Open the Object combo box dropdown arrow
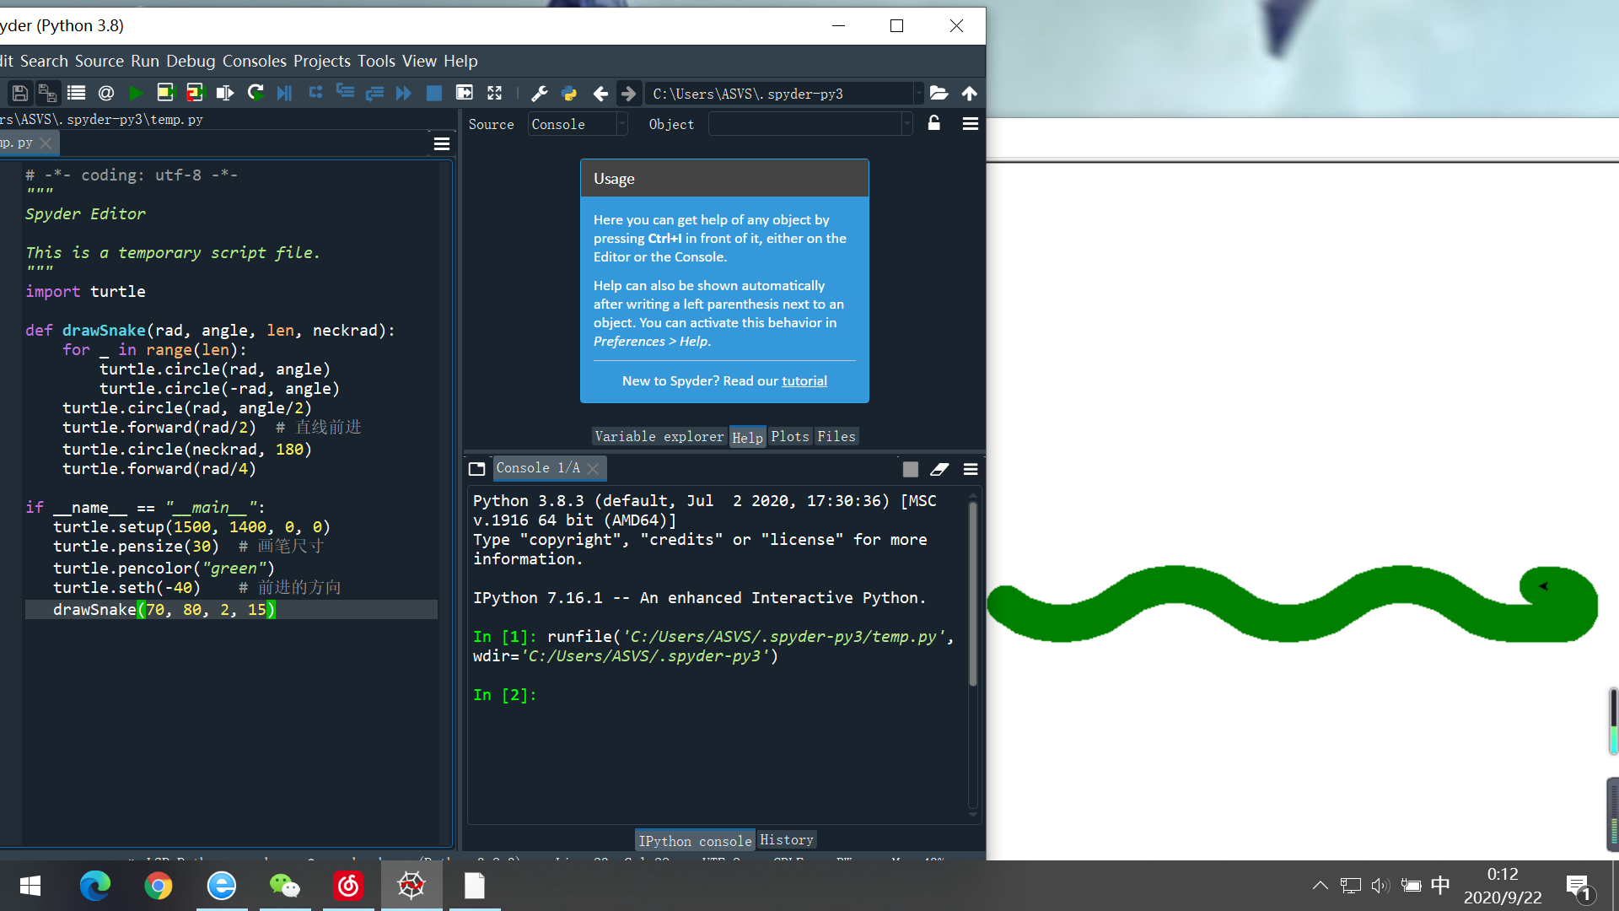1619x911 pixels. (907, 124)
